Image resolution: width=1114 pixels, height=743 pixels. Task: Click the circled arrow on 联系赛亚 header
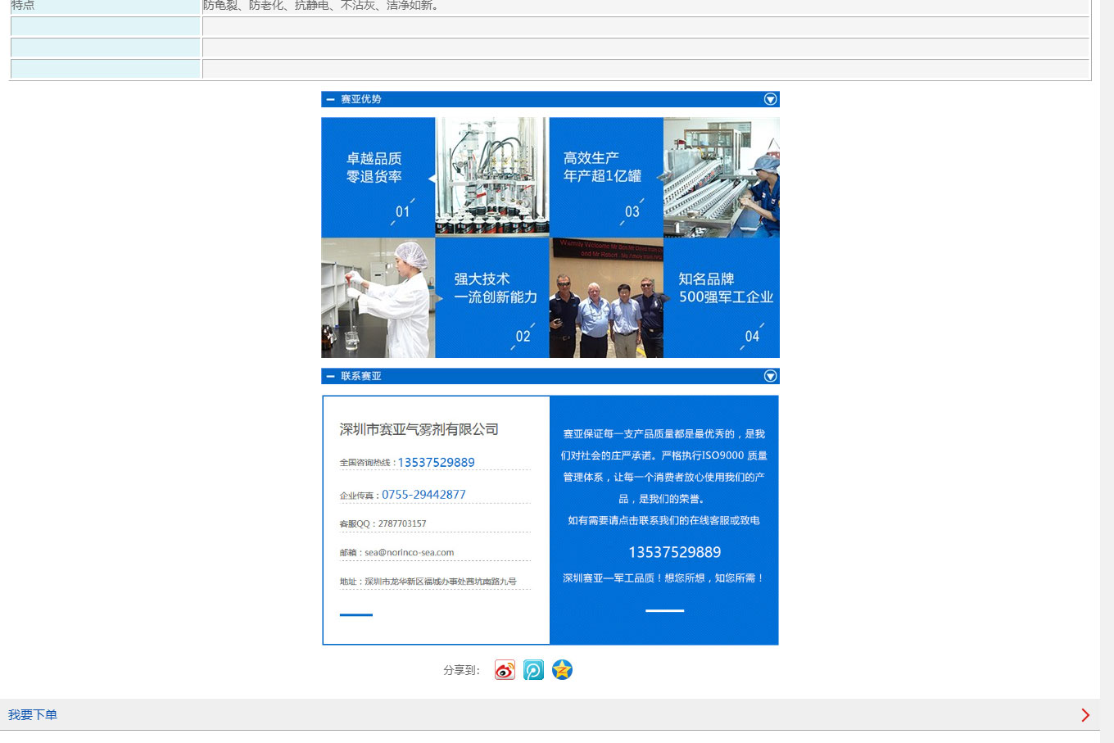click(770, 376)
